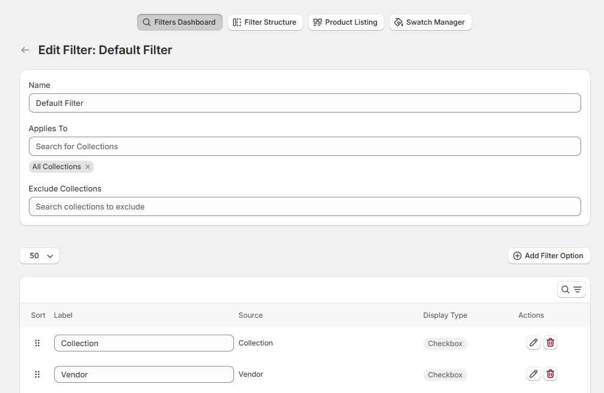Viewport: 604px width, 393px height.
Task: Open the Swatch Manager tab
Action: [430, 22]
